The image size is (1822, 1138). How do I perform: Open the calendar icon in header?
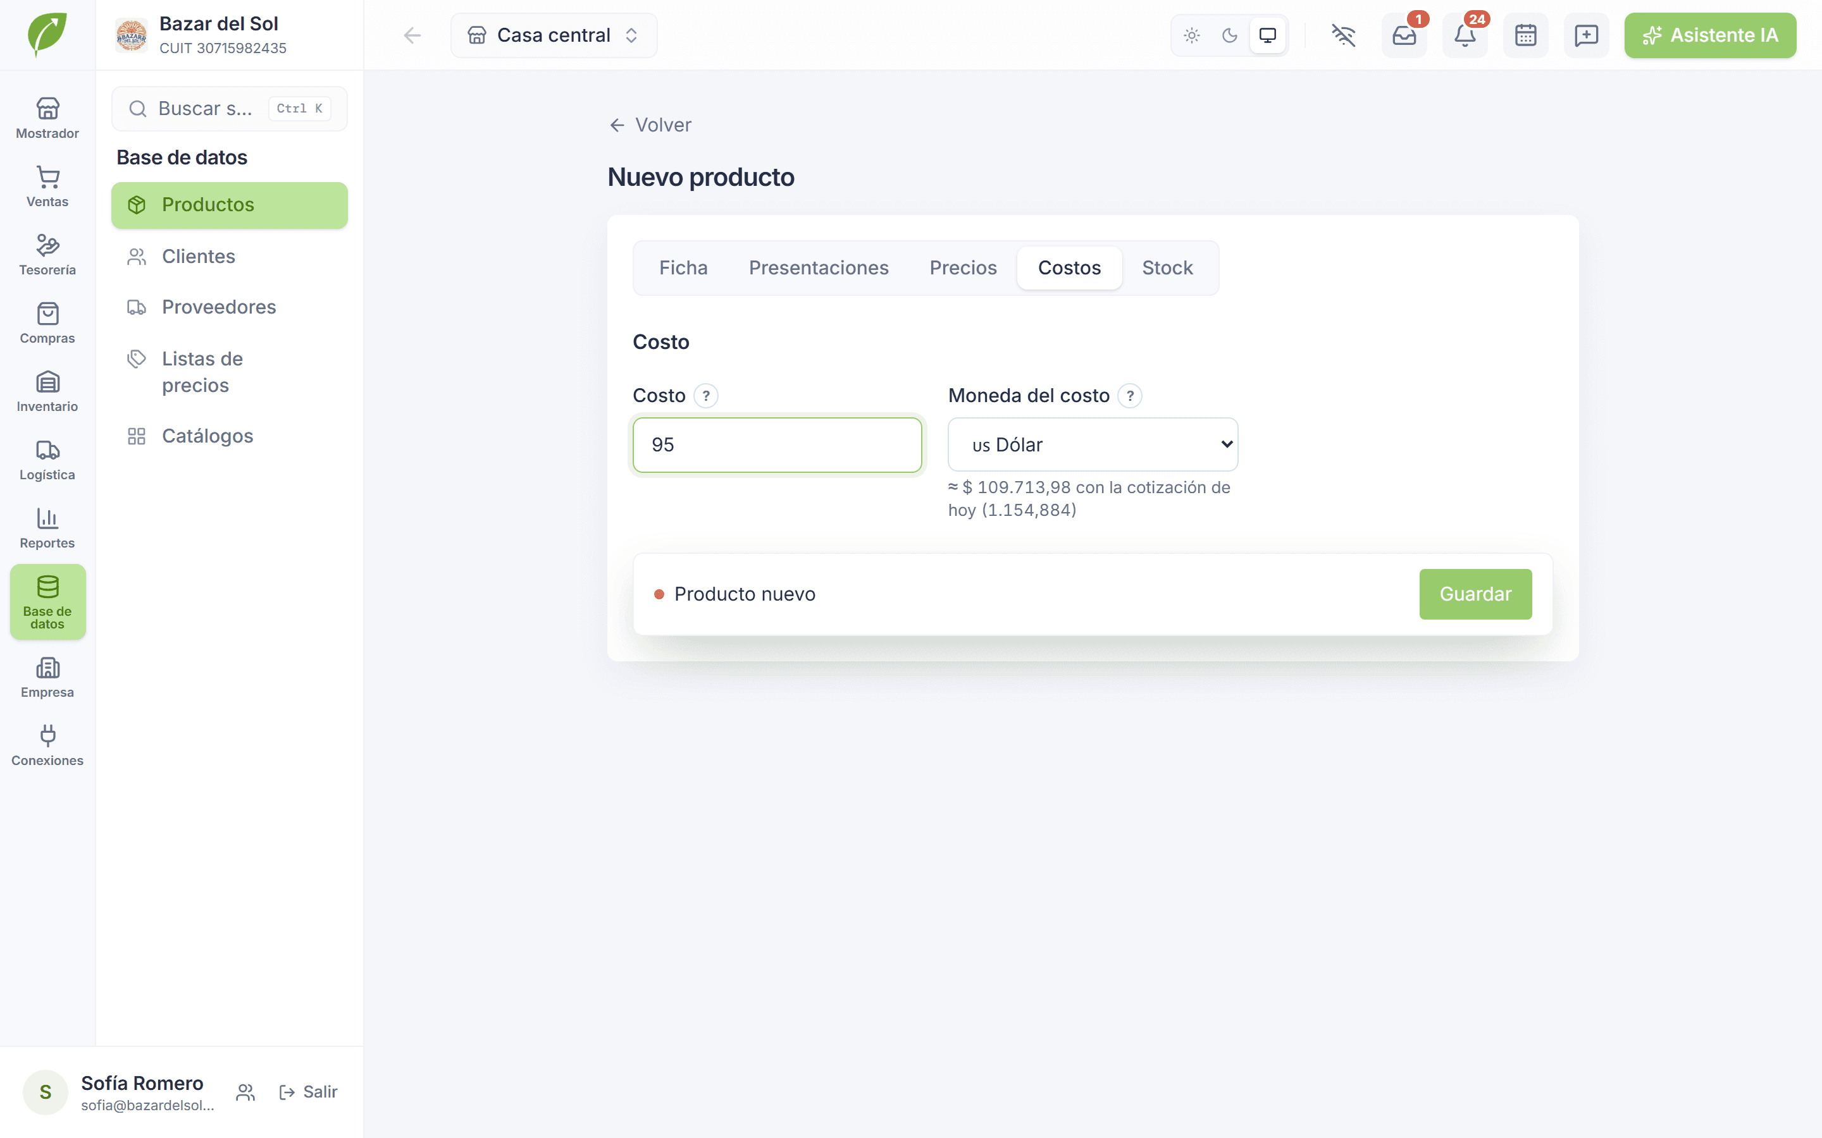[1525, 35]
